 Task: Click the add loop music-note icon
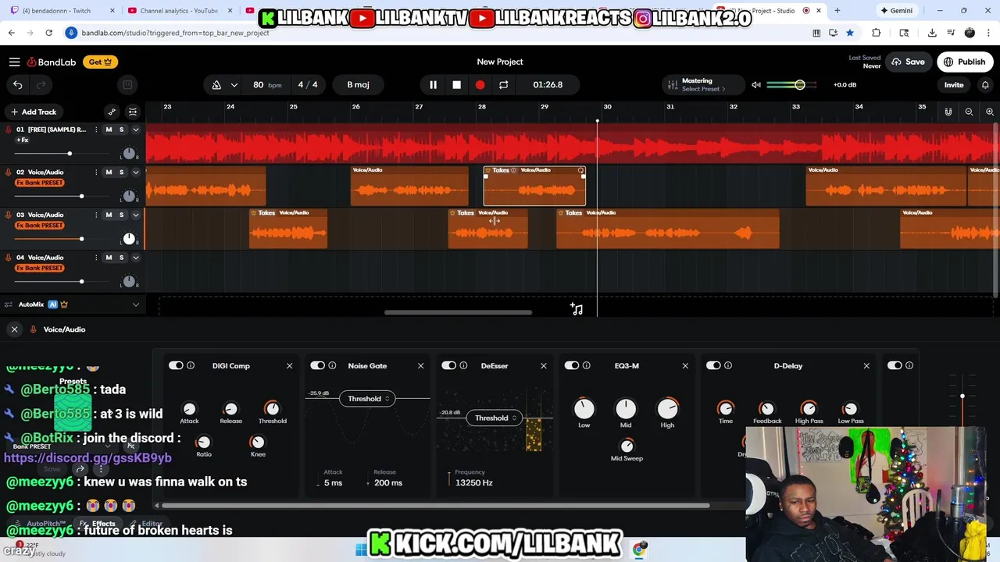(x=577, y=309)
